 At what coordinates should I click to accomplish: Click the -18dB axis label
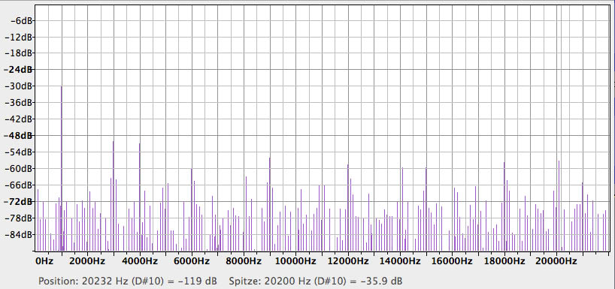point(18,53)
